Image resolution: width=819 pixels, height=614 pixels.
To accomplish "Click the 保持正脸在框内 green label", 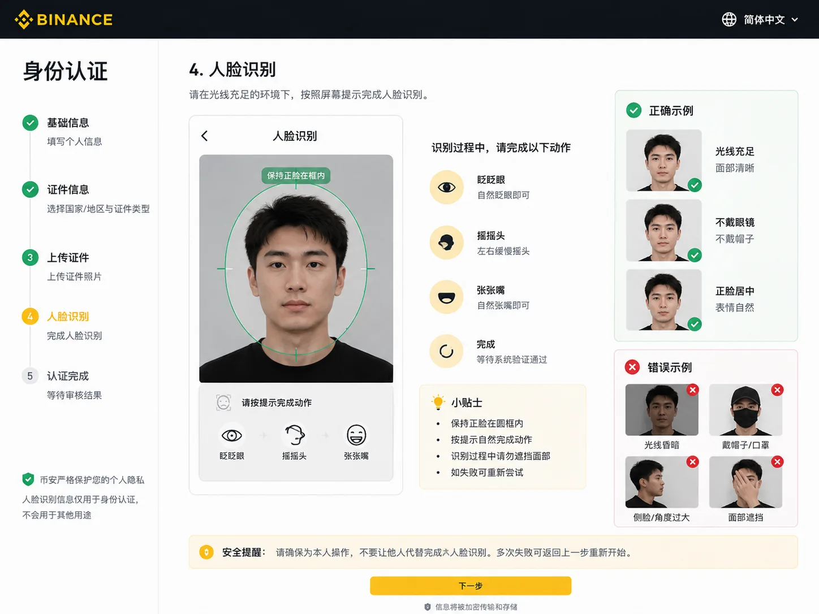I will click(296, 175).
